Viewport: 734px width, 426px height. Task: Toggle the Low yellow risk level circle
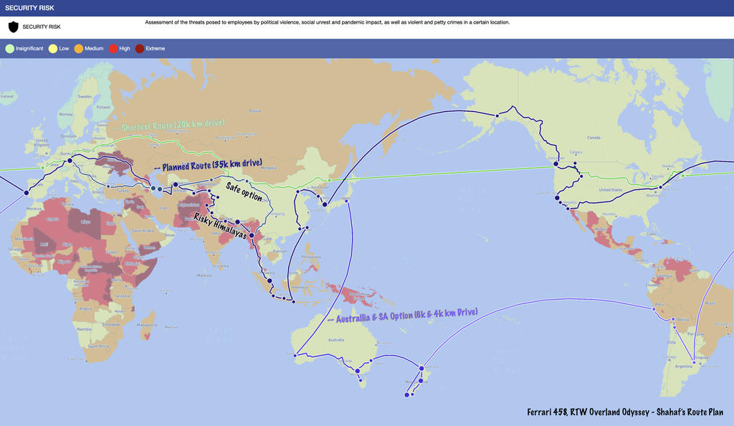coord(53,49)
